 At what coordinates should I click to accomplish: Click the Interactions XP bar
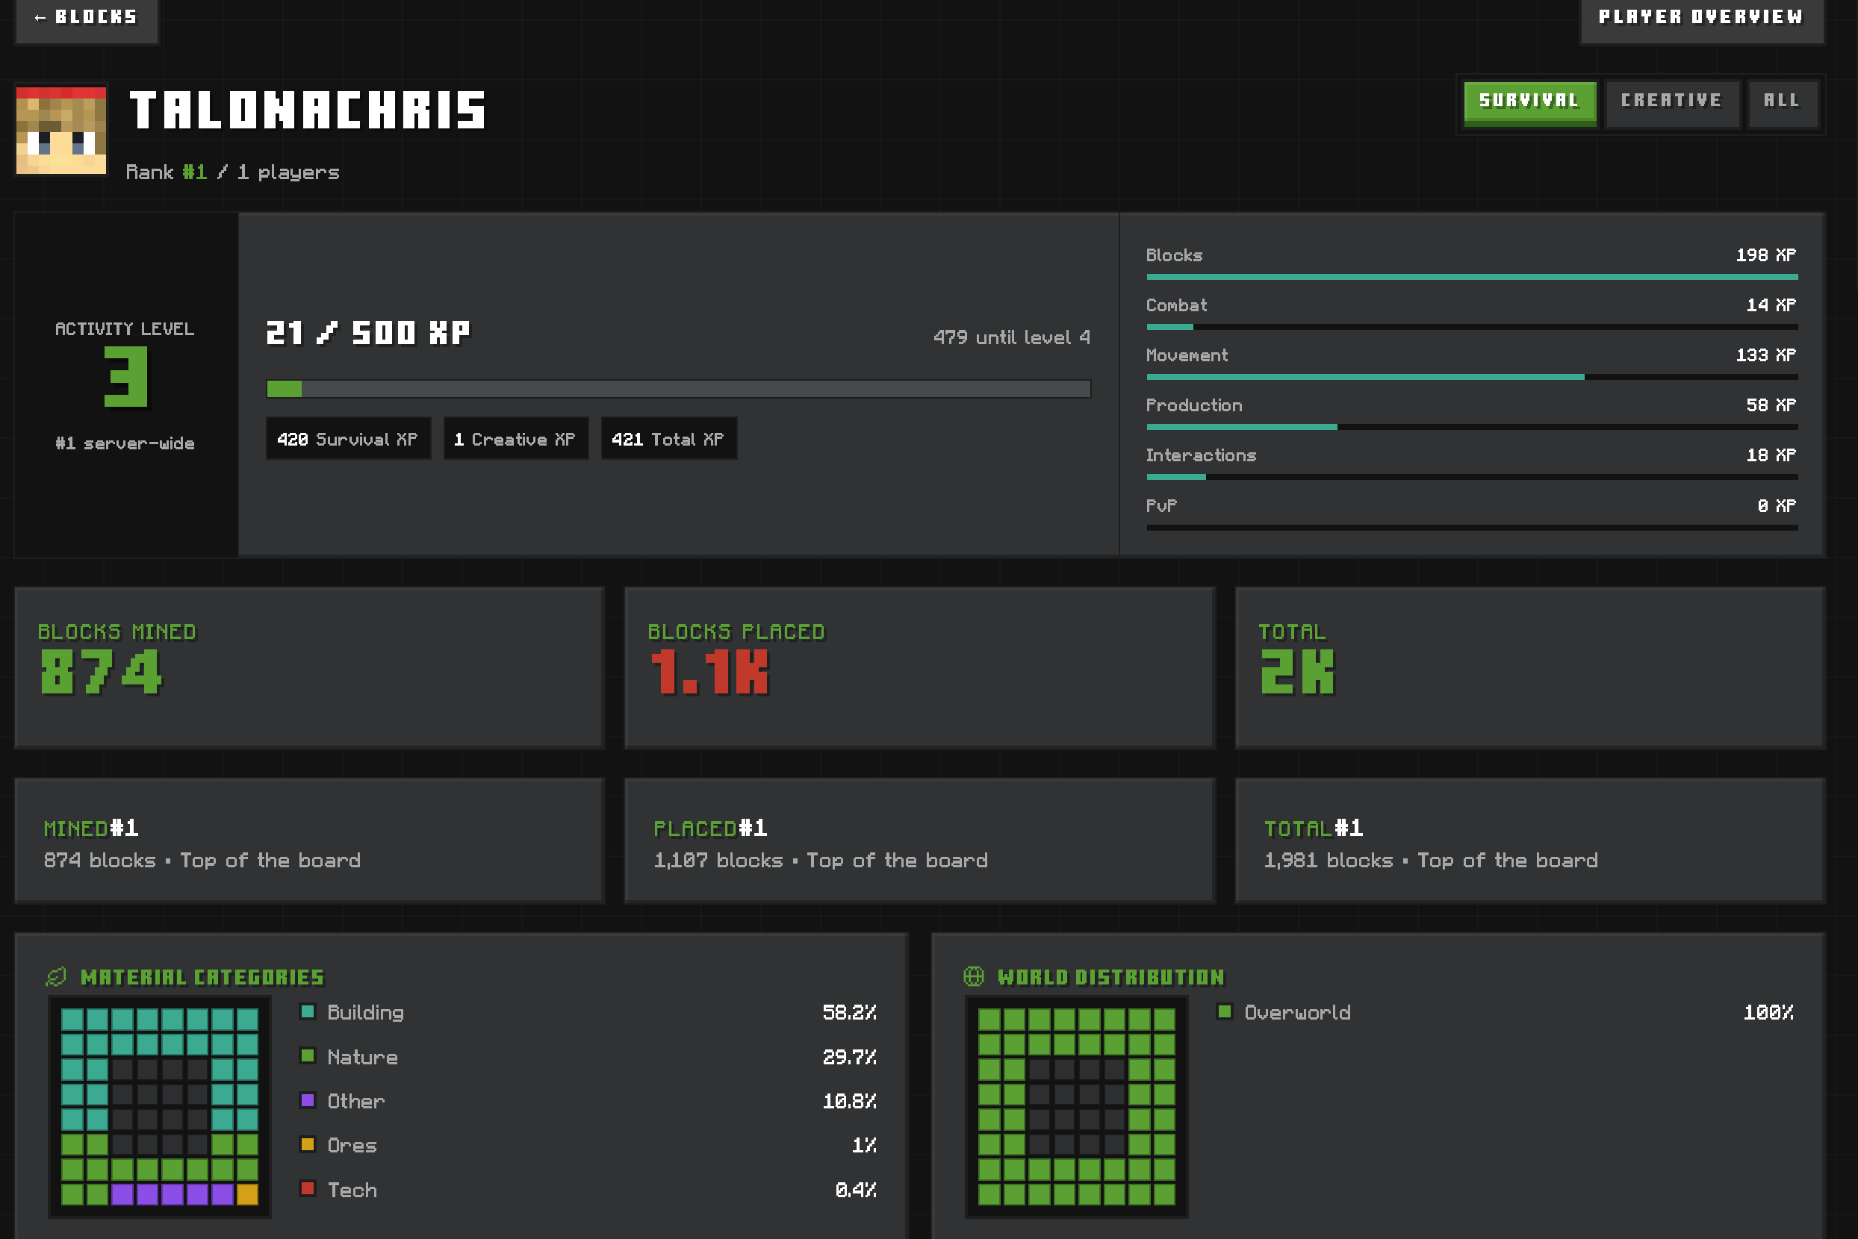1472,477
